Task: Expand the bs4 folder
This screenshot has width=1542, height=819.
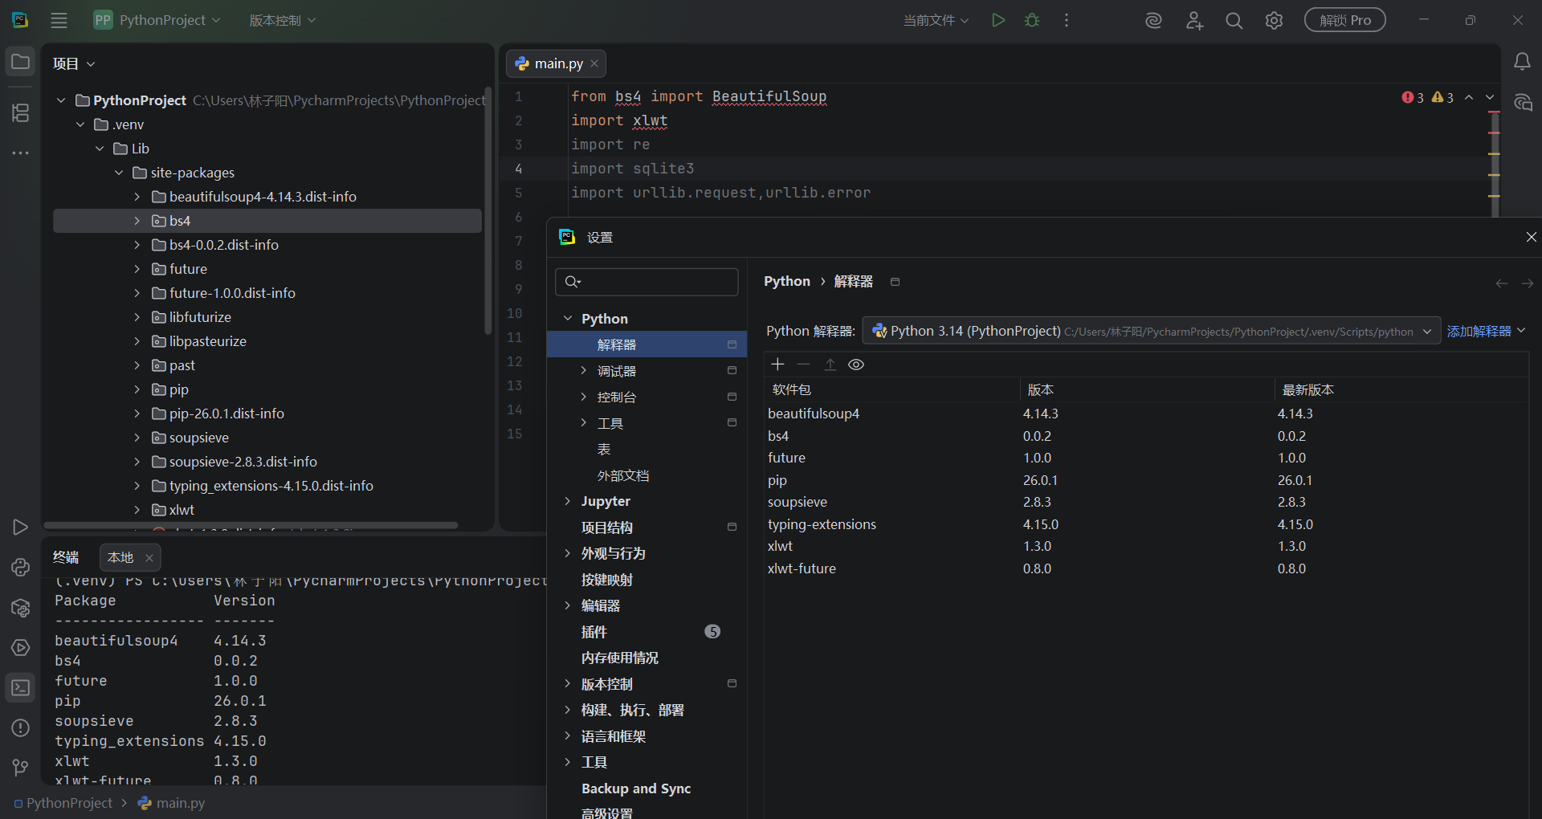Action: (x=137, y=221)
